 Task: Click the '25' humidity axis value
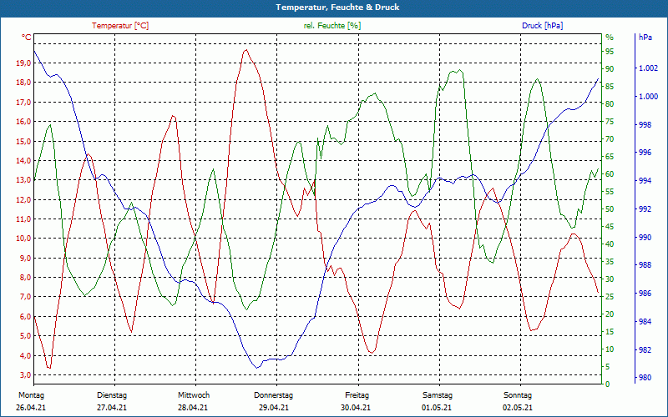pos(610,297)
